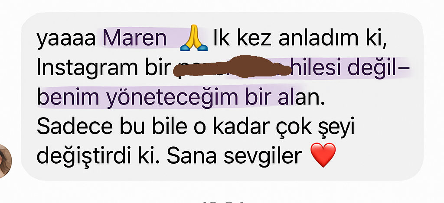The height and width of the screenshot is (203, 444).
Task: Select the highlighted name Maren
Action: [134, 38]
